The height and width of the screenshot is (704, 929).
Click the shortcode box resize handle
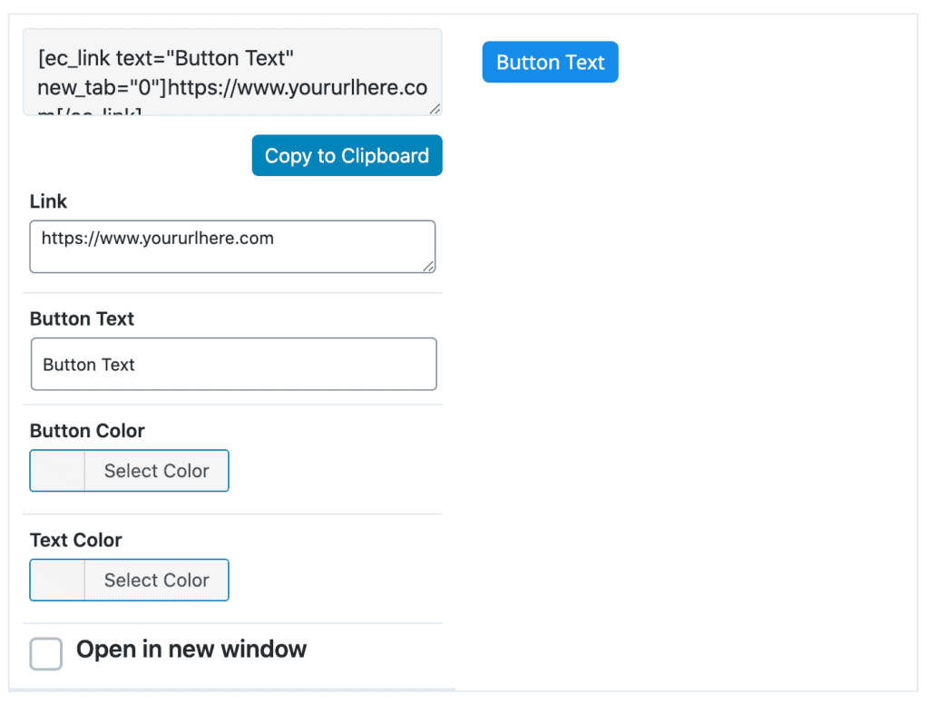[x=435, y=109]
